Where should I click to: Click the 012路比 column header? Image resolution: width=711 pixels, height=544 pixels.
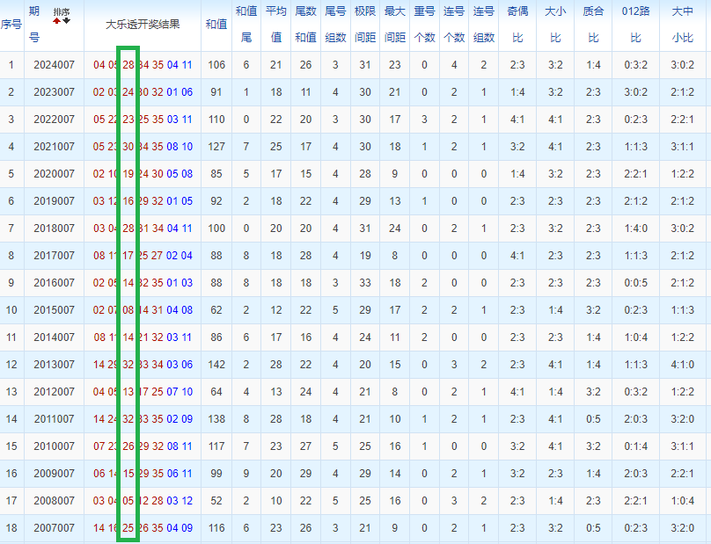pos(635,25)
